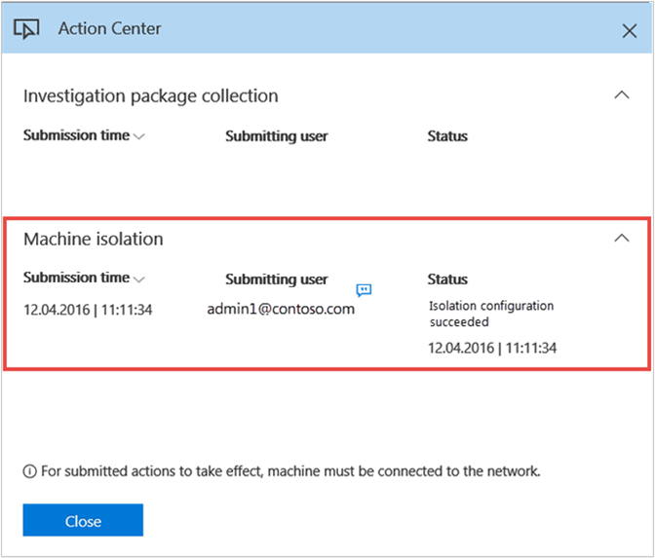Select the Investigation package collection section title
The width and height of the screenshot is (655, 558).
tap(150, 96)
